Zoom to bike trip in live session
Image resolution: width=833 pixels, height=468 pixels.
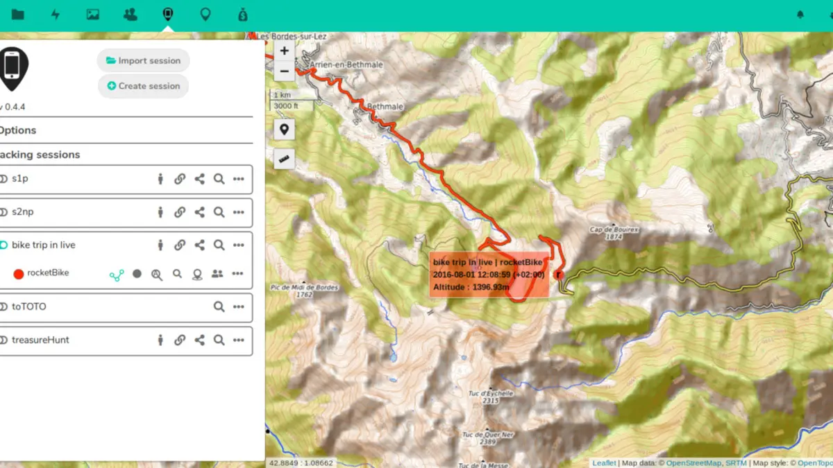pyautogui.click(x=219, y=245)
